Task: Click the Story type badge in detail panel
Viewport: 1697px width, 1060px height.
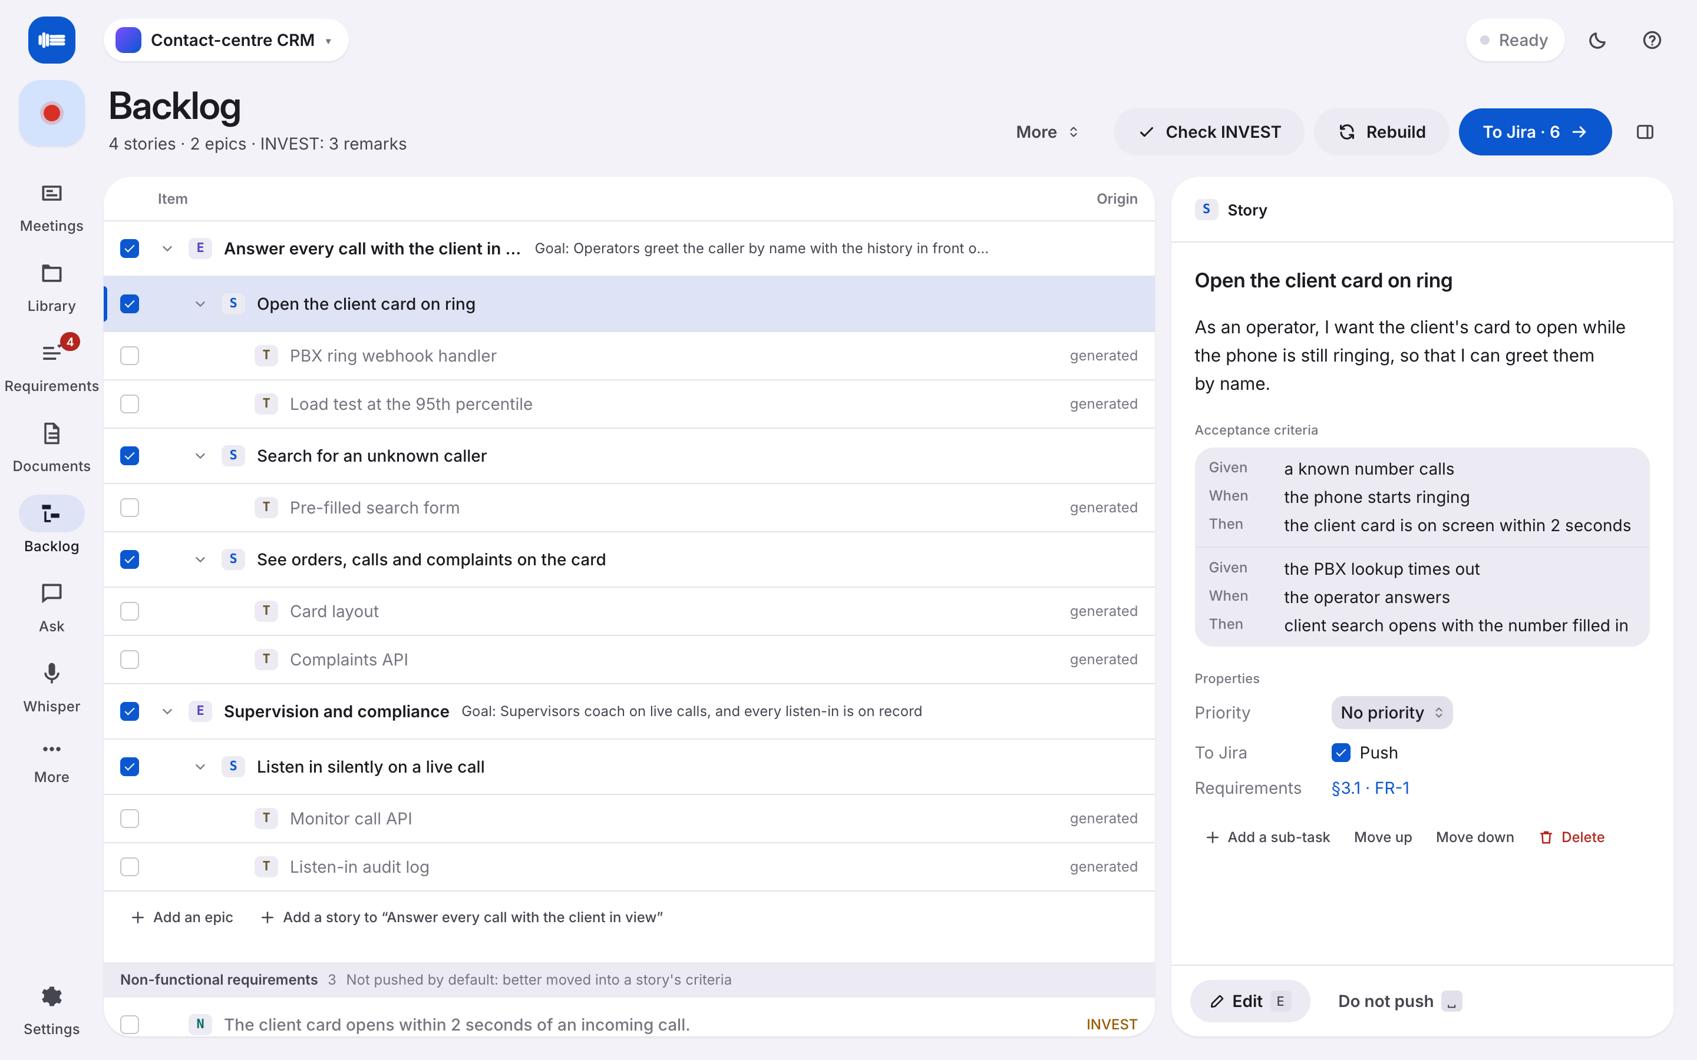Action: click(1206, 210)
